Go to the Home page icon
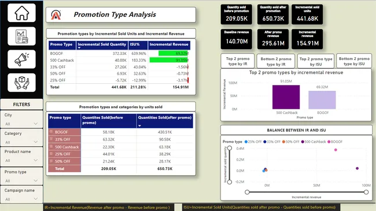The width and height of the screenshot is (376, 211). click(x=21, y=13)
